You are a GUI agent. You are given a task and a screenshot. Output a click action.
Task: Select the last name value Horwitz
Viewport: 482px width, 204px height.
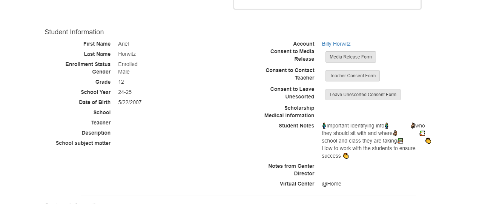[x=127, y=54]
